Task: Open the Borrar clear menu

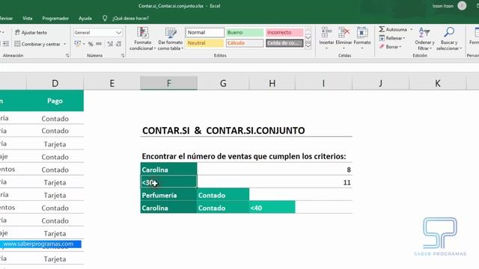Action: [x=390, y=46]
